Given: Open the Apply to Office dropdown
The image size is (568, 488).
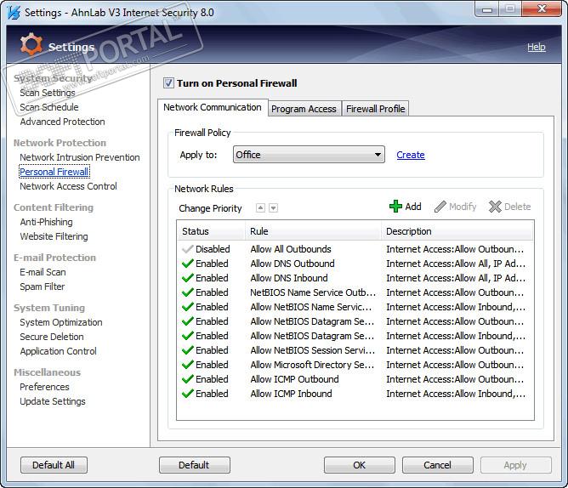Looking at the screenshot, I should pyautogui.click(x=309, y=155).
